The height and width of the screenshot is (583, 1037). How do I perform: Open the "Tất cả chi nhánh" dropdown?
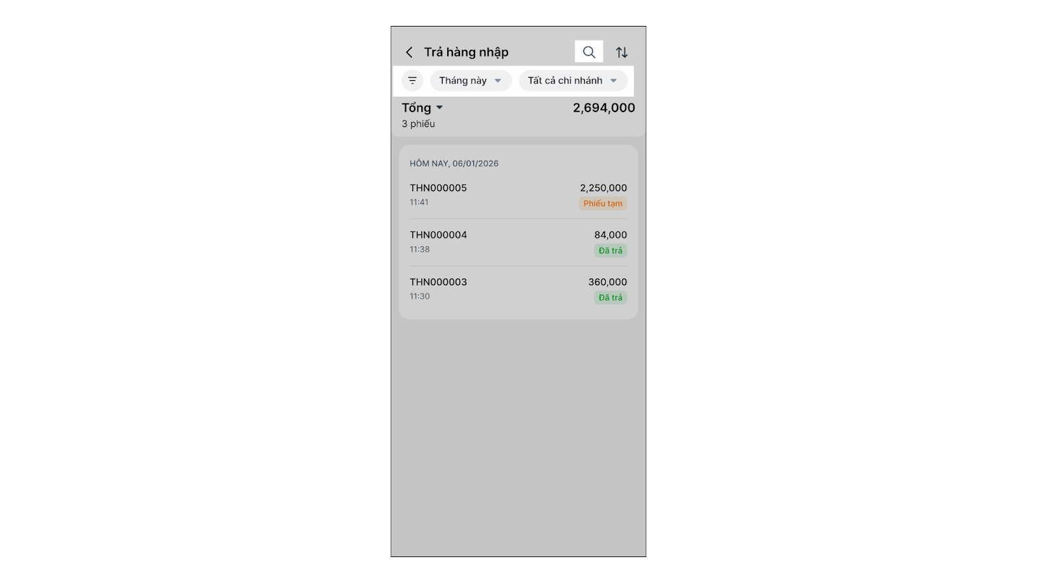pyautogui.click(x=572, y=80)
